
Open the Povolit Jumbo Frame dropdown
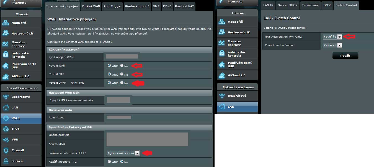(x=339, y=45)
